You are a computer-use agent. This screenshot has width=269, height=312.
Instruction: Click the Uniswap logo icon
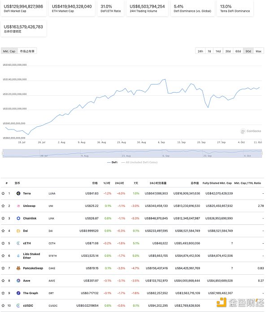click(18, 205)
